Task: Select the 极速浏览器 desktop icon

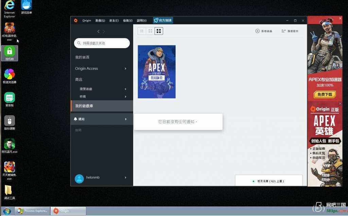Action: (10, 76)
